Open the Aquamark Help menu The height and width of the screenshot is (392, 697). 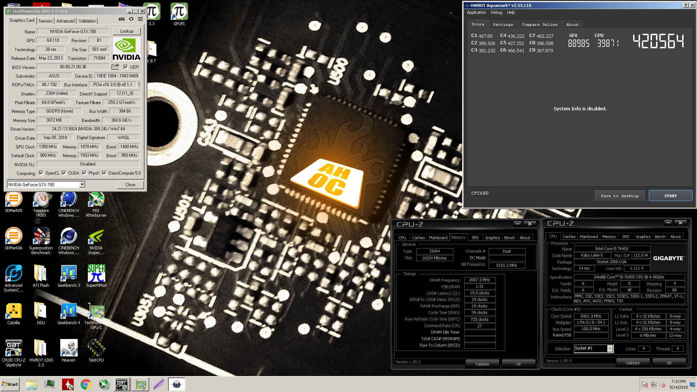point(511,12)
